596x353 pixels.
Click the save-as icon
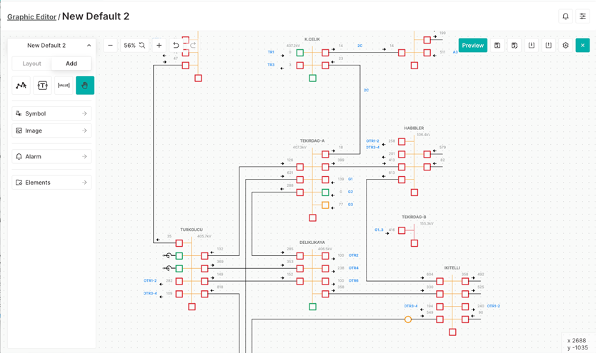click(515, 46)
